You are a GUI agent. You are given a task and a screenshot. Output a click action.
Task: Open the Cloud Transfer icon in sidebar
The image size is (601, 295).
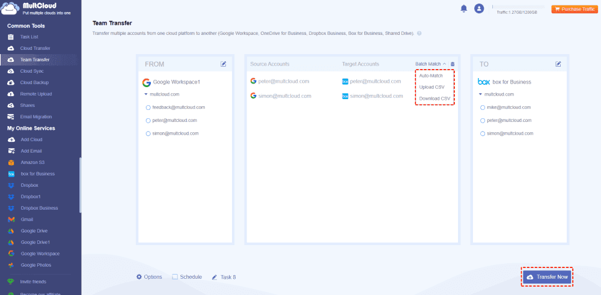[11, 48]
